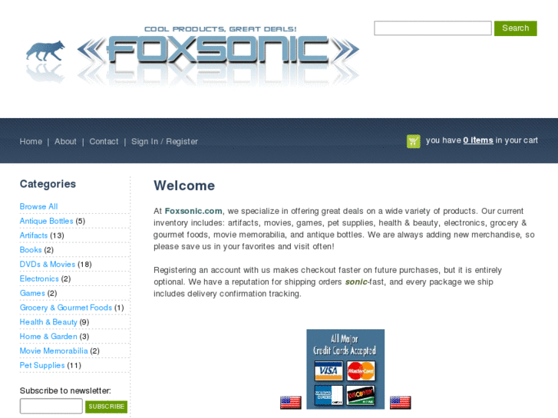Open Antique Bottles category

coord(46,221)
